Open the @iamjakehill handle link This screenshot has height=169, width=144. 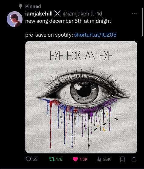click(78, 14)
